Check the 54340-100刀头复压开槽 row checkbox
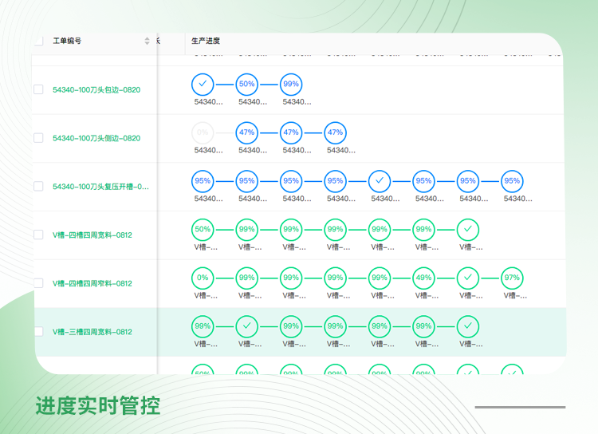 pos(38,186)
